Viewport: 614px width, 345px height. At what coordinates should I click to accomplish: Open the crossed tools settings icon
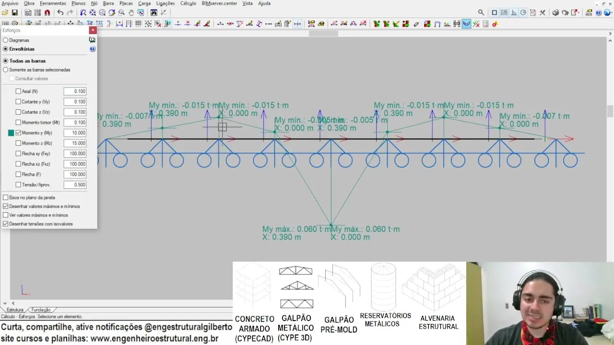(543, 12)
